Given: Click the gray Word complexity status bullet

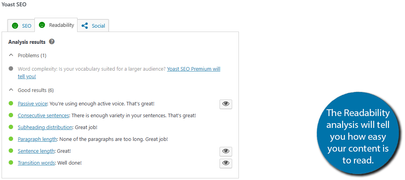Looking at the screenshot, I should pyautogui.click(x=11, y=69).
